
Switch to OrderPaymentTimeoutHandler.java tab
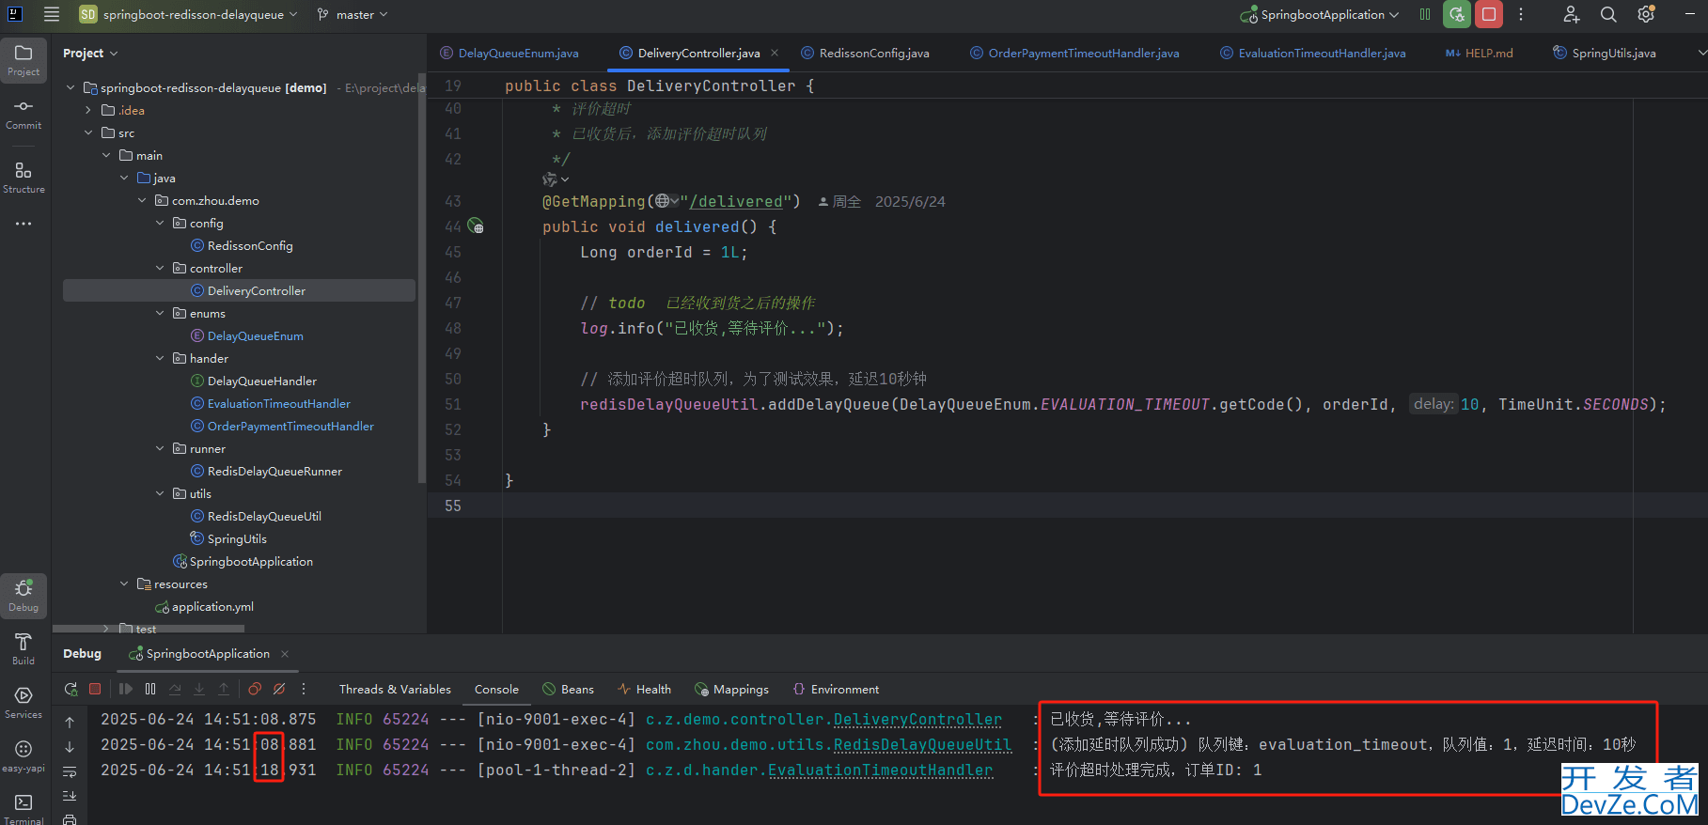1074,53
